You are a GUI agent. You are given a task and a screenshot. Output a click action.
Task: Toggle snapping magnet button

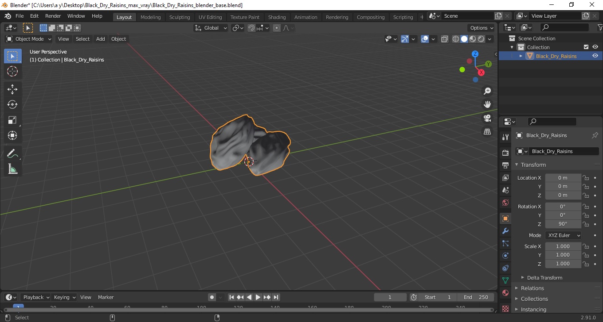point(251,28)
